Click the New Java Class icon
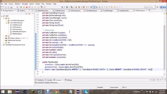Screen dimensions: 167x94 coord(79,7)
